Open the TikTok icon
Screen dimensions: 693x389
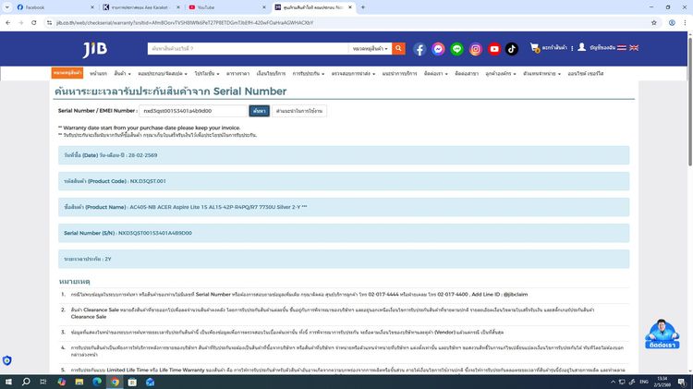(x=512, y=49)
